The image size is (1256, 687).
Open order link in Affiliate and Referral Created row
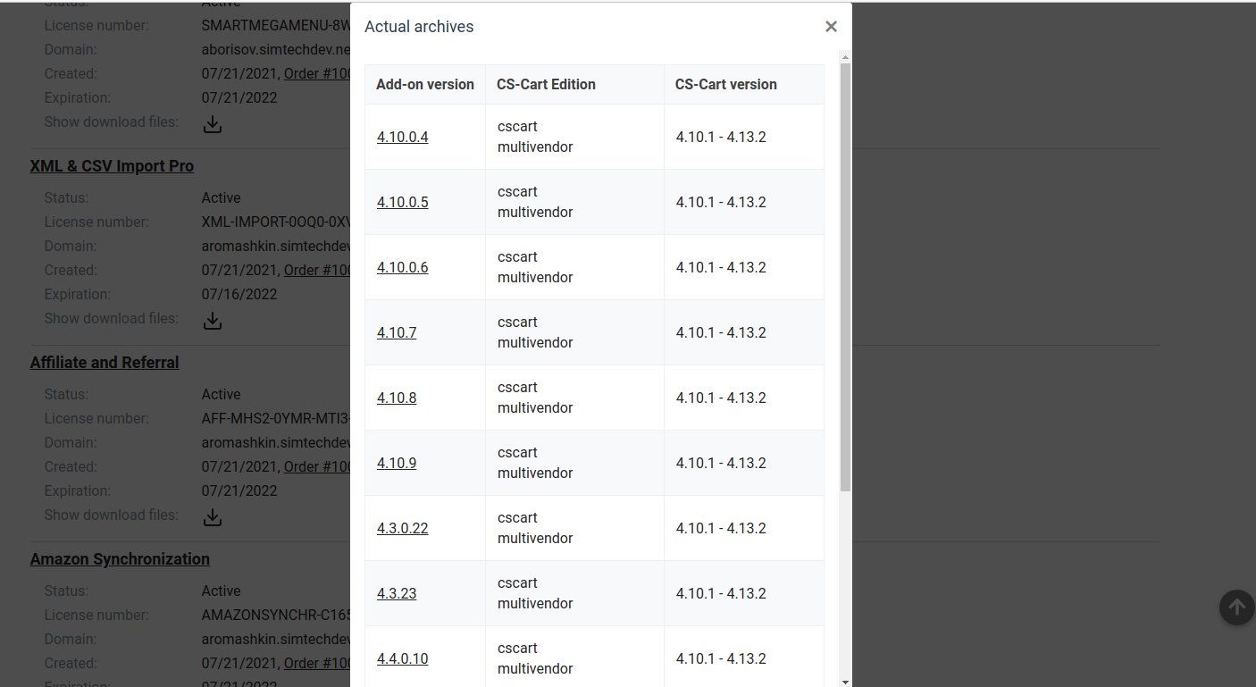[x=317, y=466]
